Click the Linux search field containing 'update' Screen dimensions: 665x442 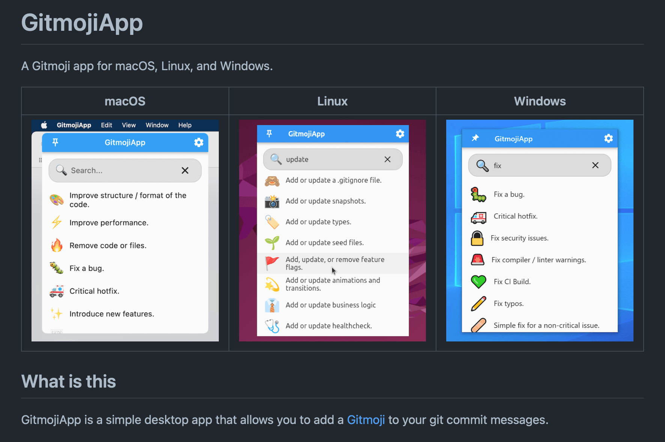pyautogui.click(x=333, y=159)
